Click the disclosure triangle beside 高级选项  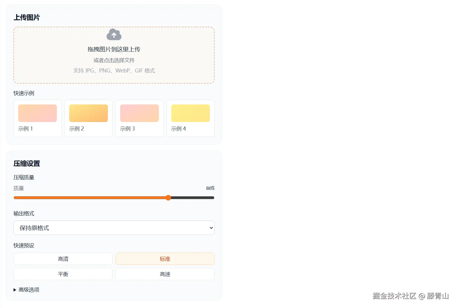click(x=15, y=290)
